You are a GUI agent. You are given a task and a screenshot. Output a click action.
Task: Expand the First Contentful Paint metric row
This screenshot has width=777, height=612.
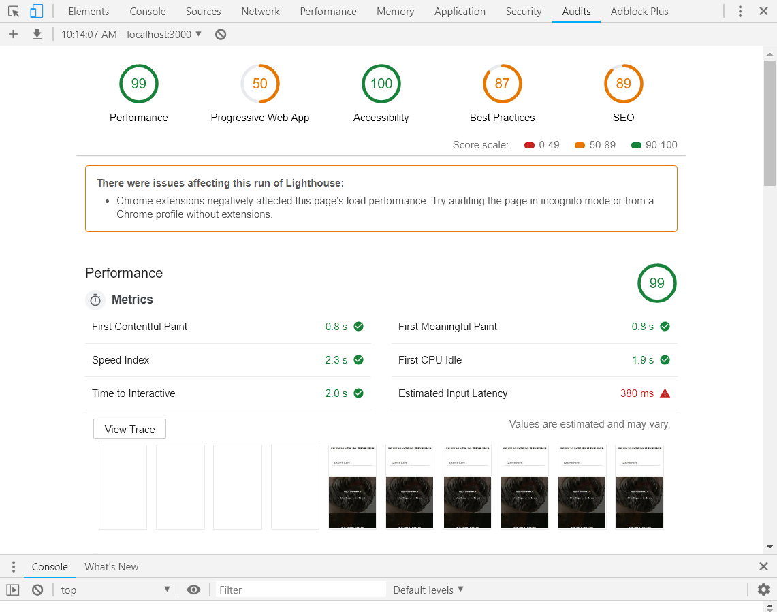tap(228, 327)
